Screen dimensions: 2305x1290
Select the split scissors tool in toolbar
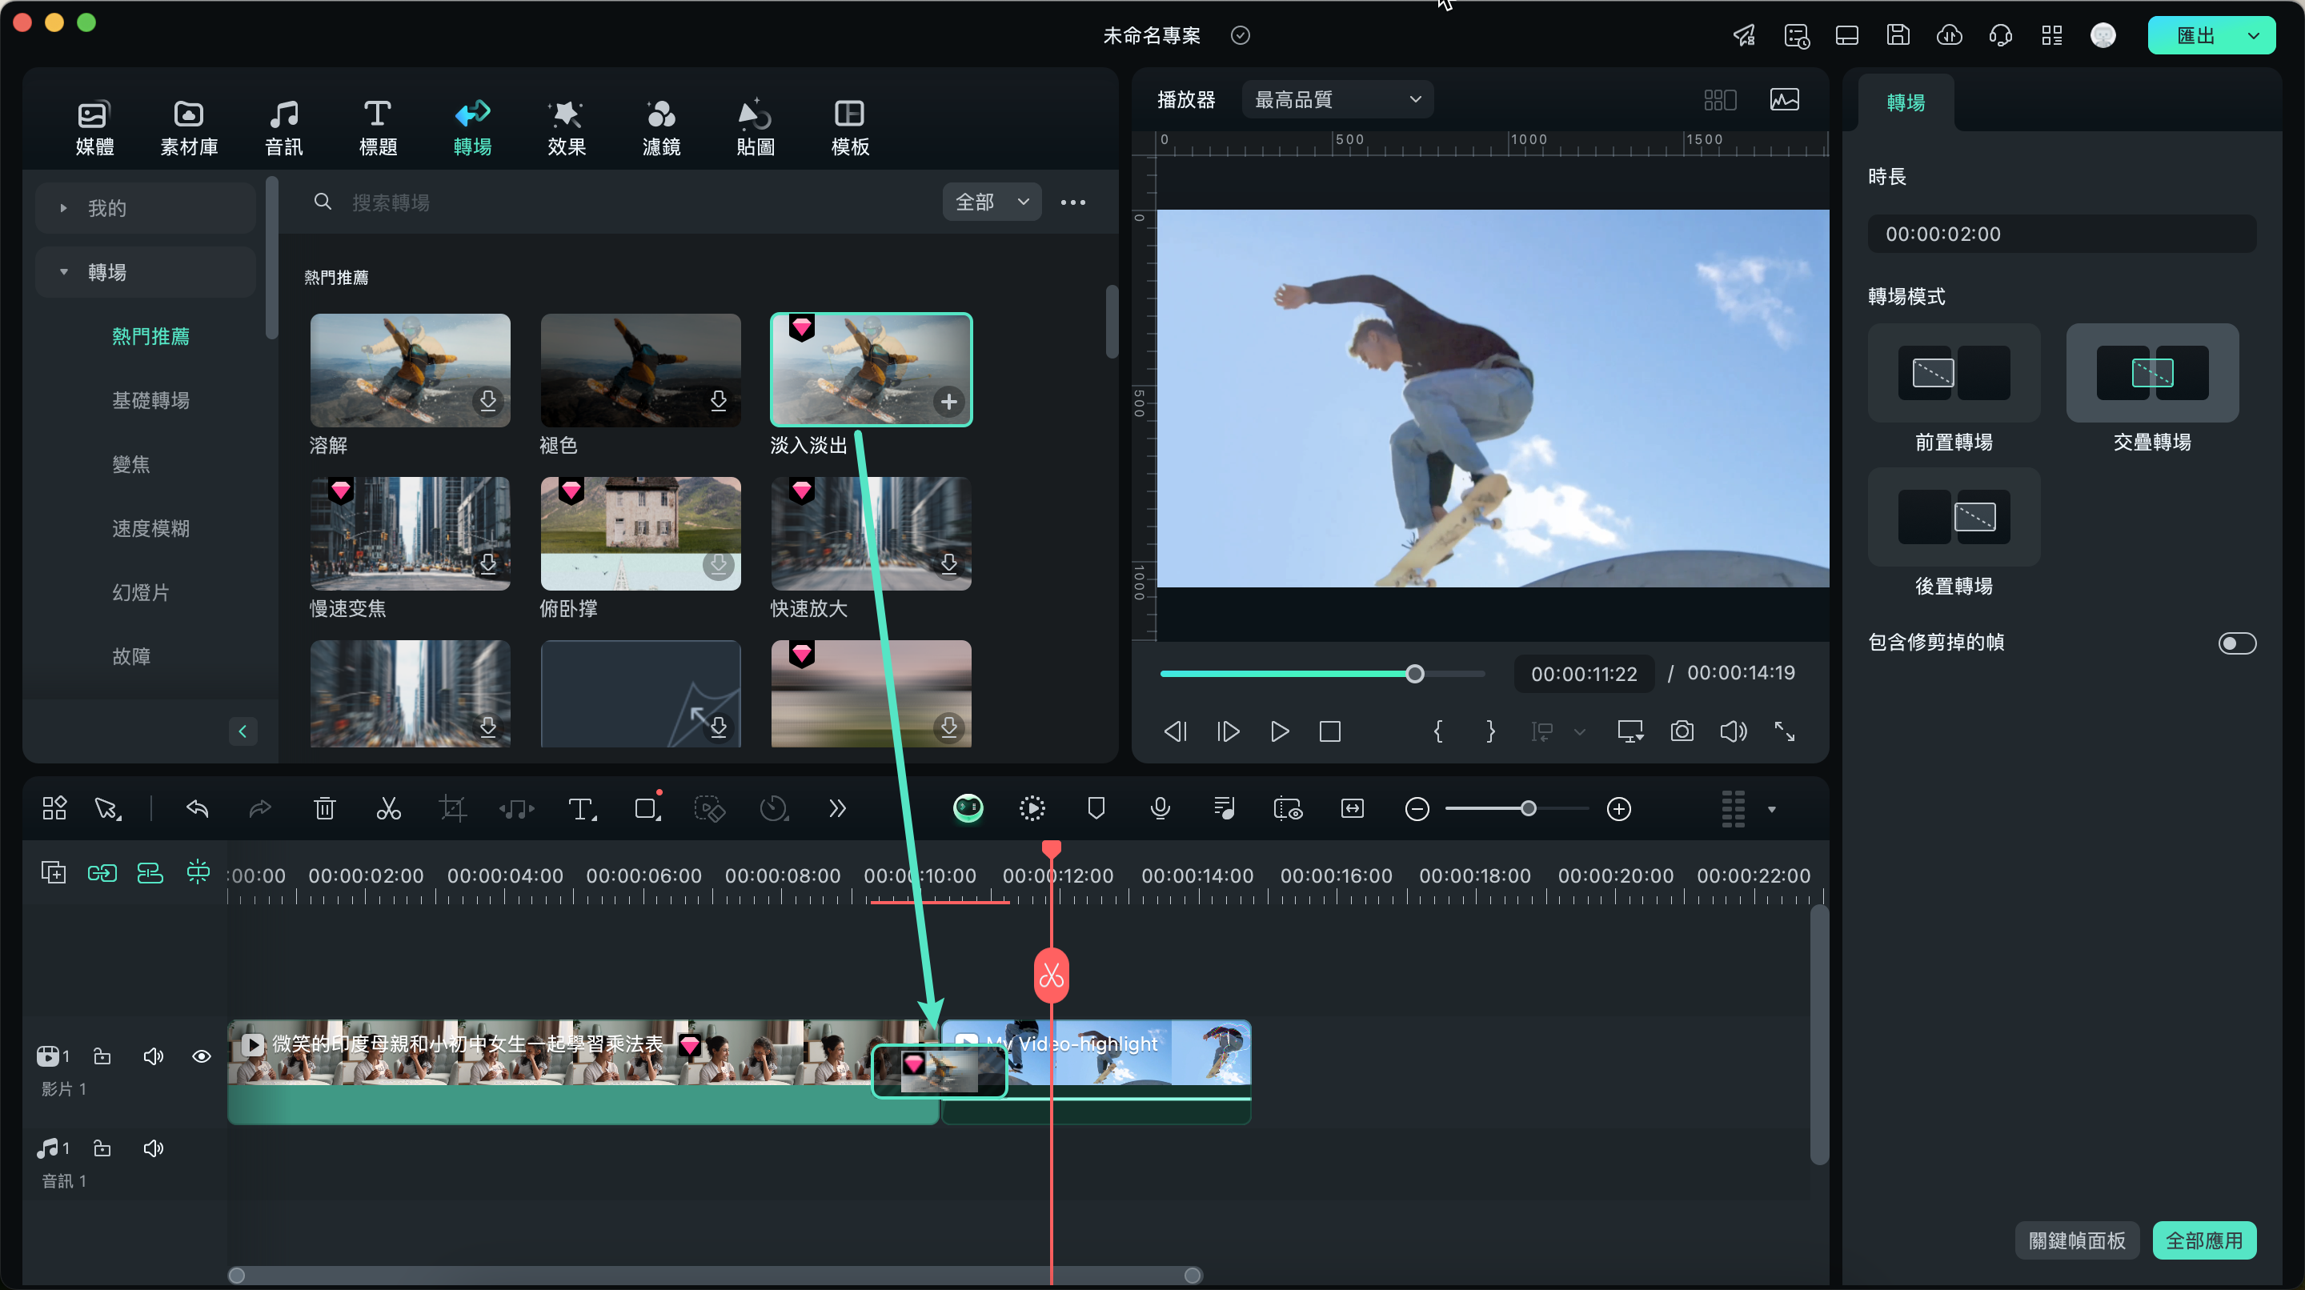[388, 809]
